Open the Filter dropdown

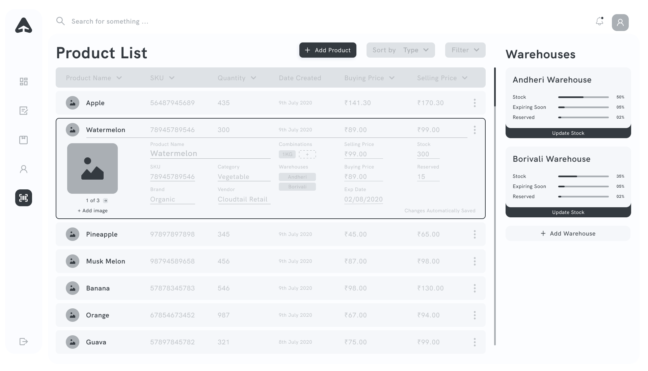coord(465,50)
